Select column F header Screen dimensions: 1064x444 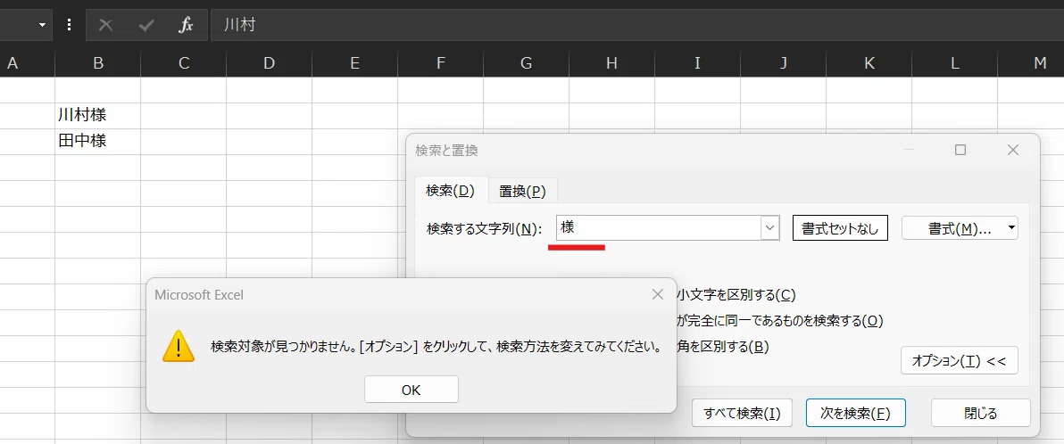tap(440, 63)
